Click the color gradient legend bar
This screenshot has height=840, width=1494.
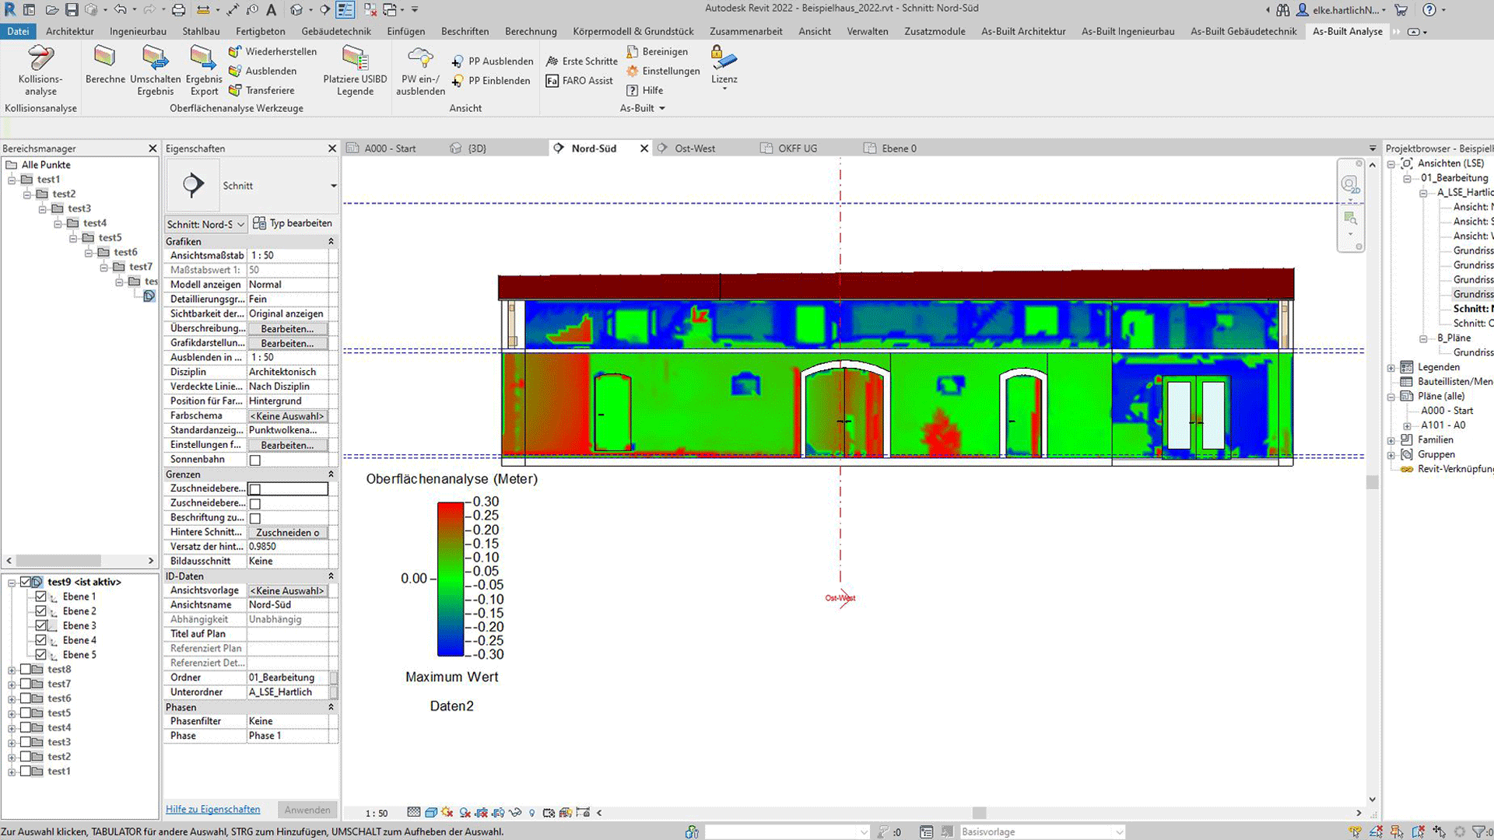(x=451, y=579)
